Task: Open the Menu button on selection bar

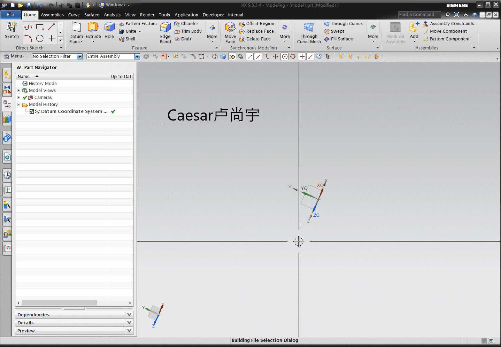Action: (14, 56)
